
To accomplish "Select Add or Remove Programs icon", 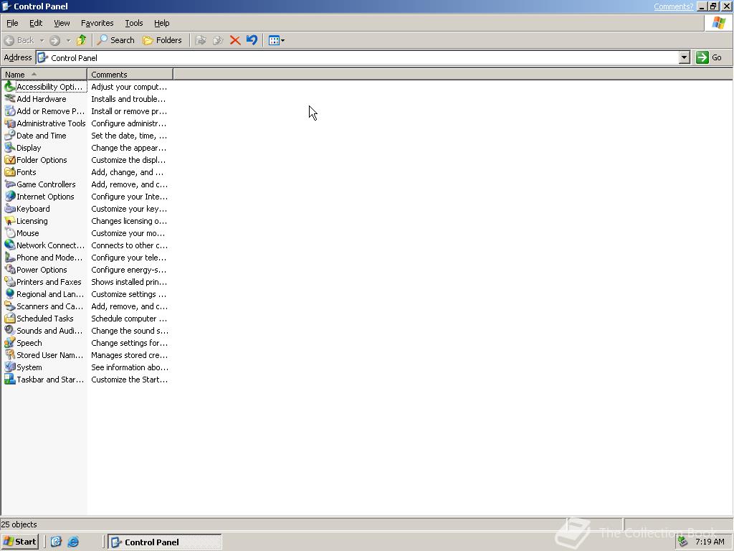I will click(x=10, y=111).
